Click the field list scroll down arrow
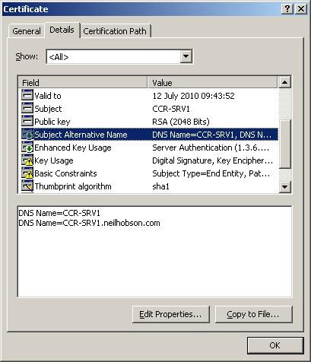Viewport: 311px width, 362px height. [285, 187]
